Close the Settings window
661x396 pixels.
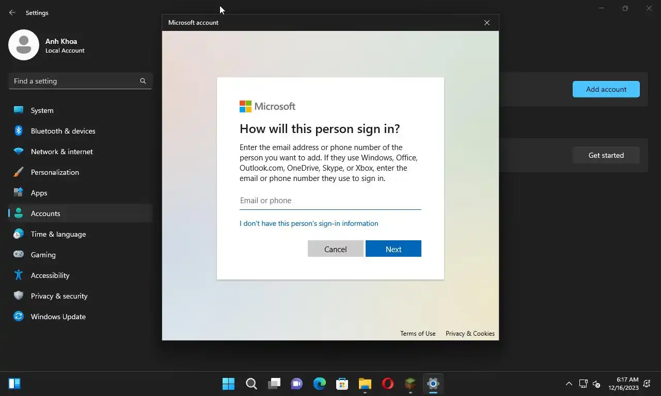649,8
